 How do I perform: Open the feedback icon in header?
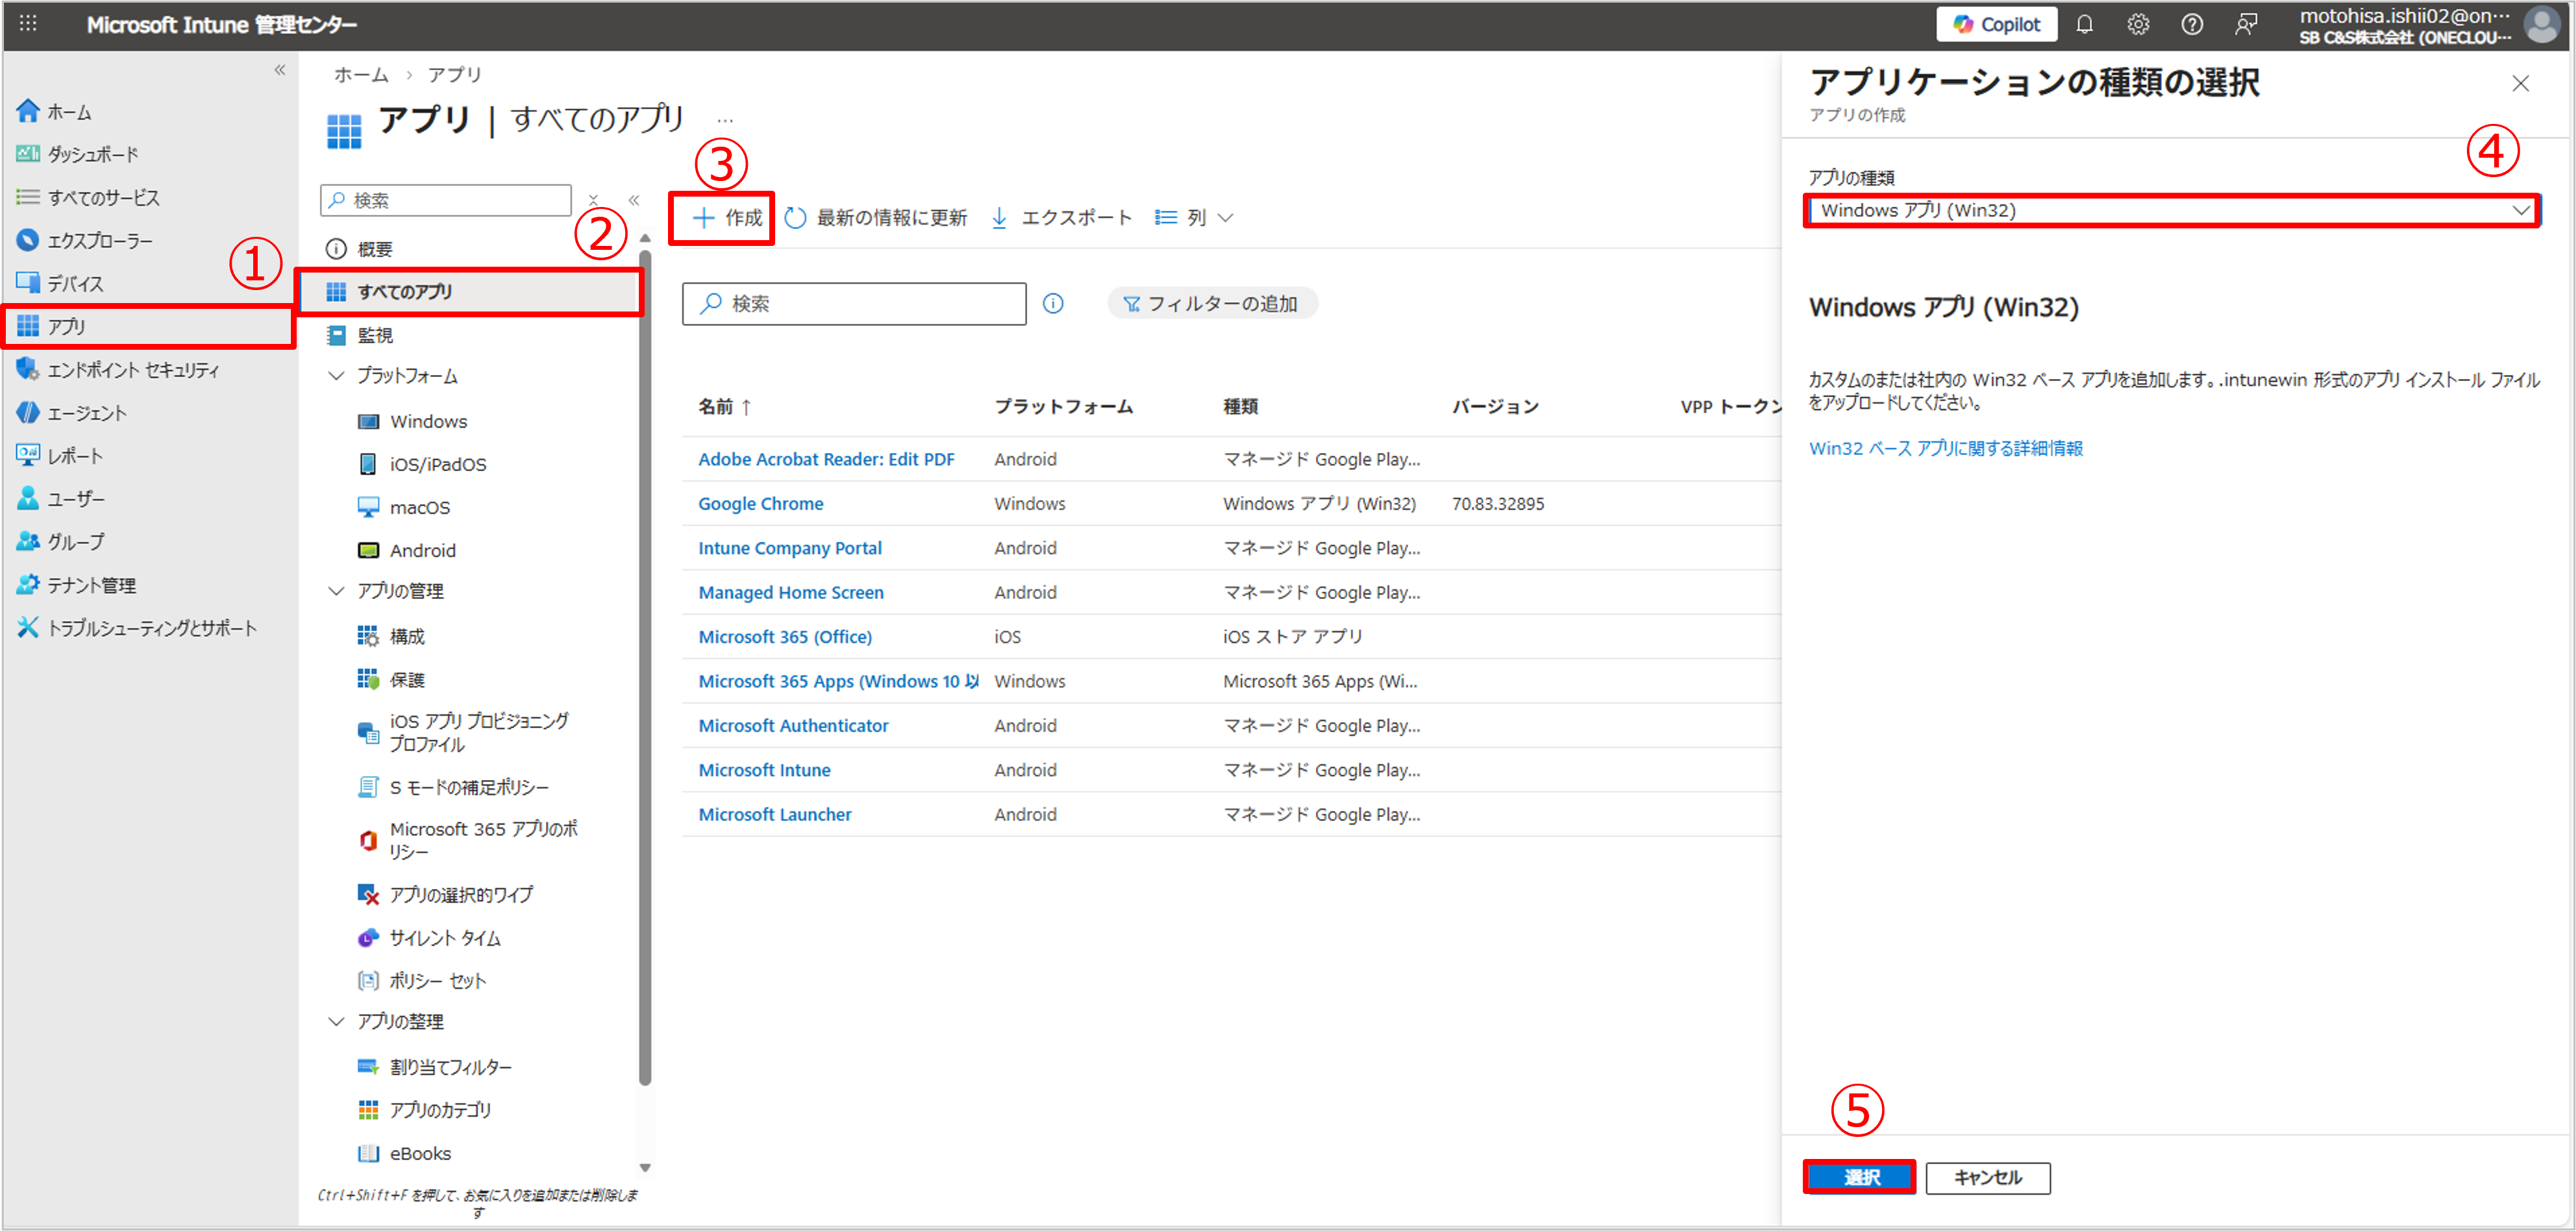tap(2246, 25)
